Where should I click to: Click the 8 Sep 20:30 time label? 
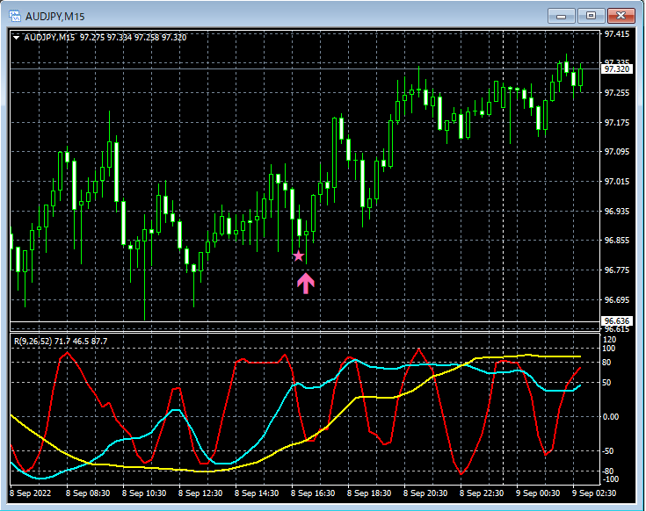tap(425, 493)
